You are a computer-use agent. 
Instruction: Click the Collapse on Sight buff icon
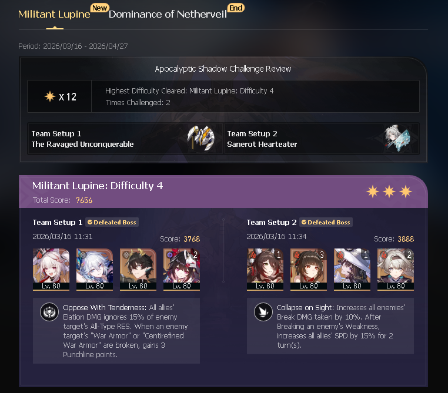(x=263, y=312)
